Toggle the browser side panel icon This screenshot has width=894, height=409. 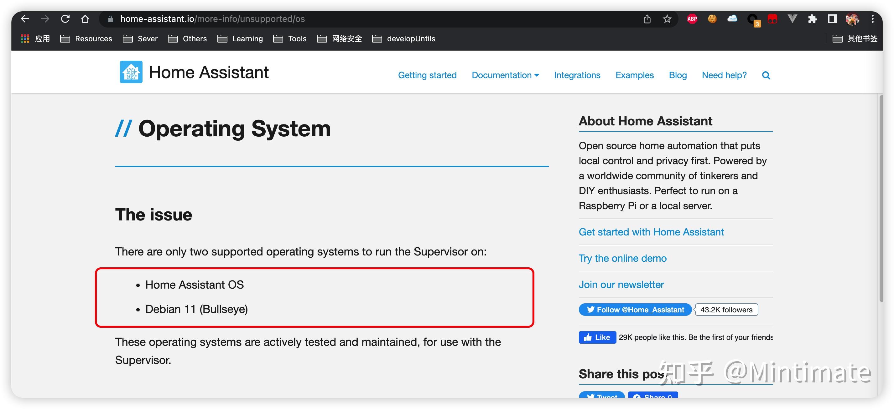click(832, 19)
